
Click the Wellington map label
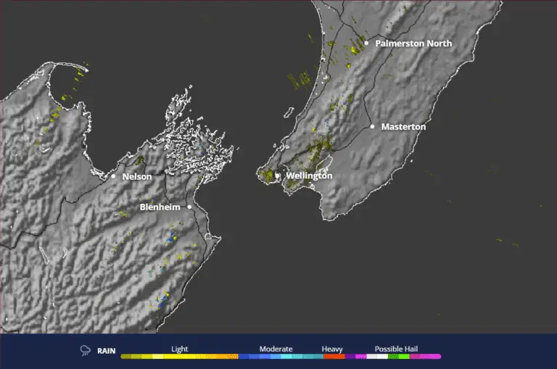click(310, 175)
